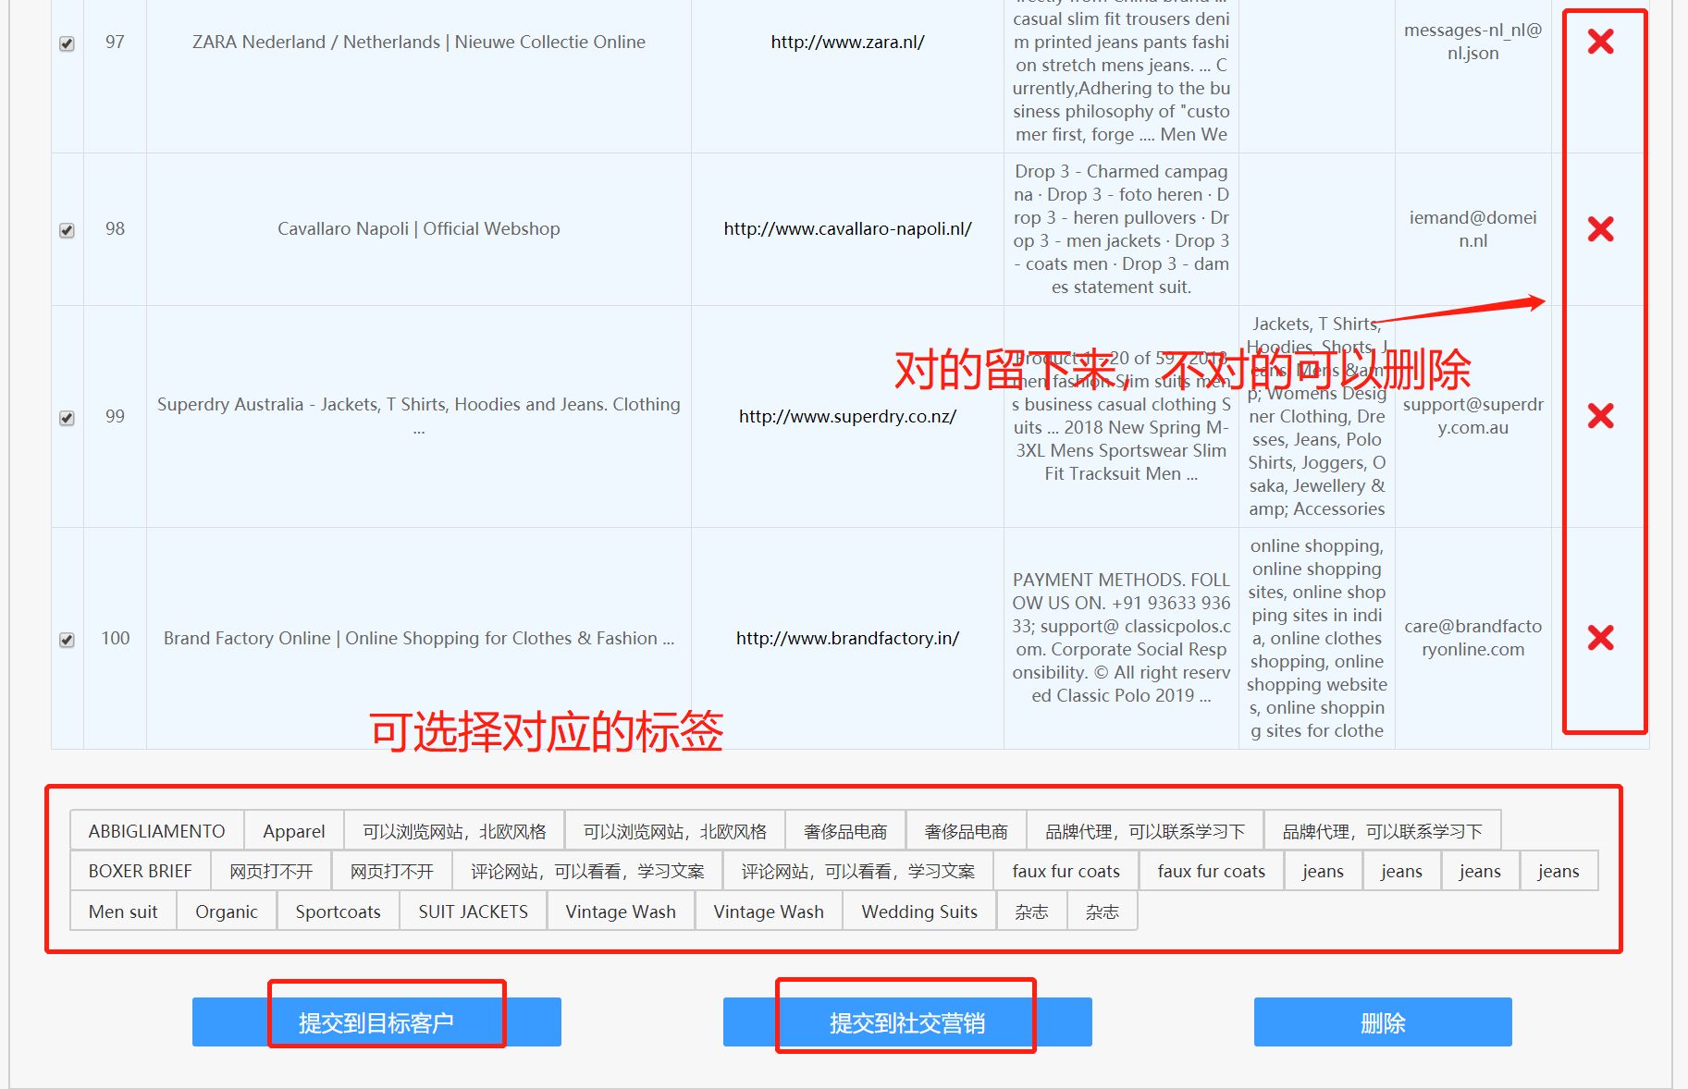Select the Men suit tag
The width and height of the screenshot is (1688, 1089).
pos(123,912)
